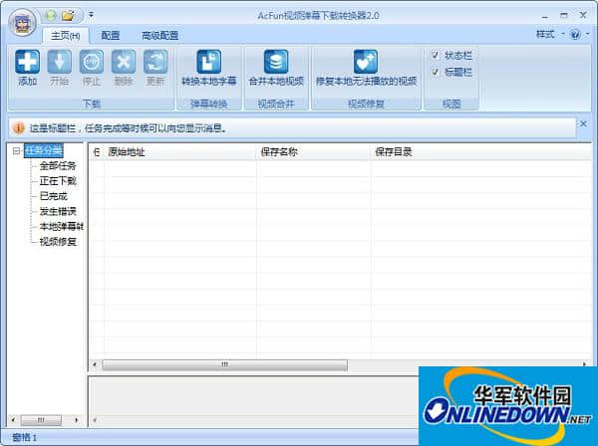Select 本地弹幕转换 in the task tree
Viewport: 598px width, 446px height.
pos(61,227)
